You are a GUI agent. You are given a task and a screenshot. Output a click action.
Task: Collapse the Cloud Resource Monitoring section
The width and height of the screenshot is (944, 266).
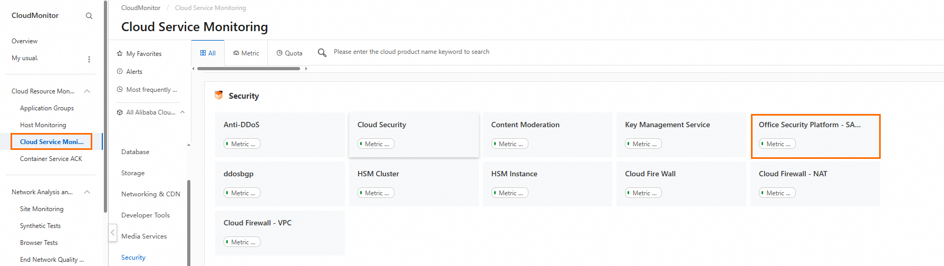(87, 91)
